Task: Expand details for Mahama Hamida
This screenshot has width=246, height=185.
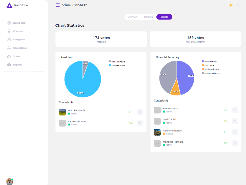Action: pos(235,143)
